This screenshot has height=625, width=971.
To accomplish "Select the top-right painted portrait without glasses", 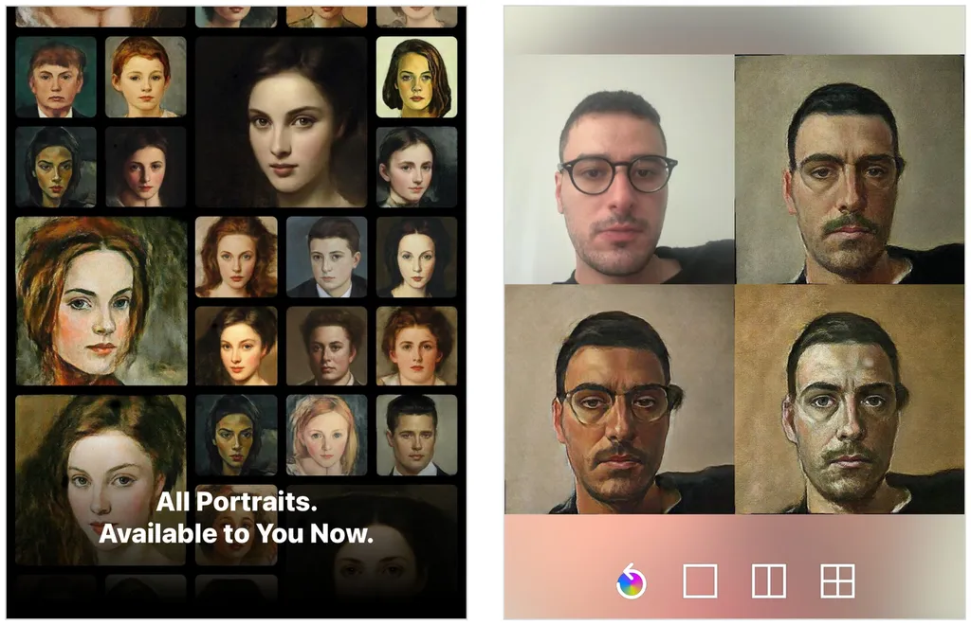I will (x=849, y=169).
